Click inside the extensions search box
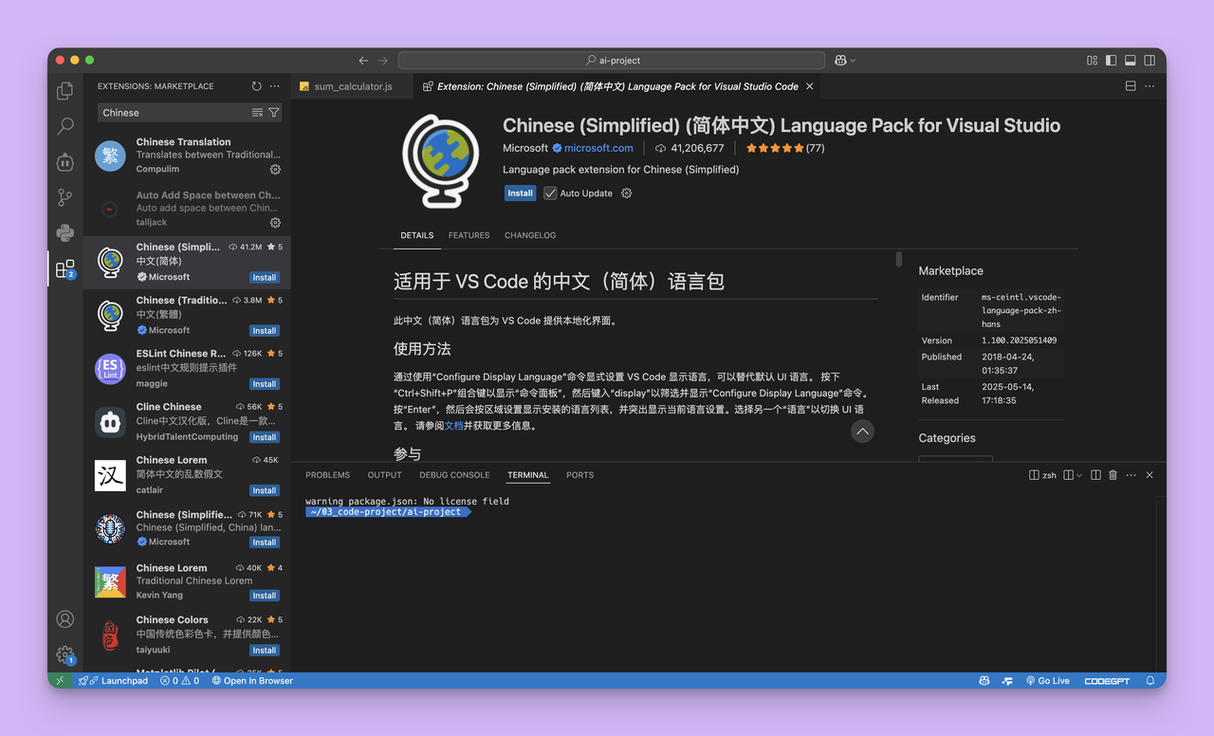Screen dimensions: 1214x736 point(171,112)
